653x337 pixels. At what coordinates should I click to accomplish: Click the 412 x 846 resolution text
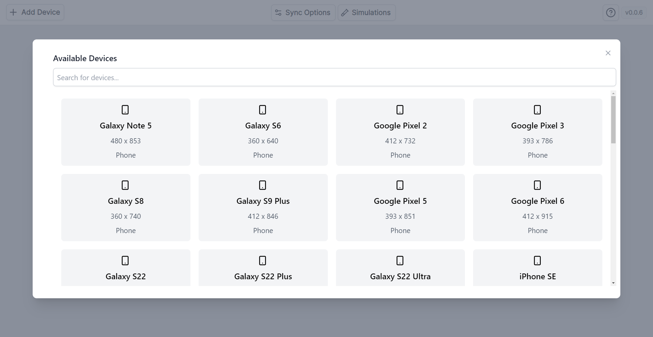[x=263, y=216]
